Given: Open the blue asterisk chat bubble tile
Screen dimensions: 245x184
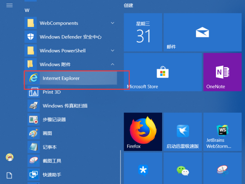Looking at the screenshot, I should click(x=143, y=168).
